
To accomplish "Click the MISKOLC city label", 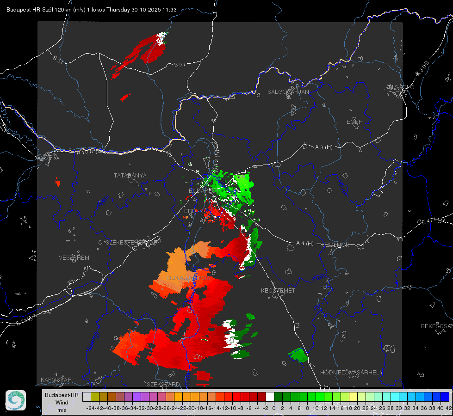I will 401,87.
